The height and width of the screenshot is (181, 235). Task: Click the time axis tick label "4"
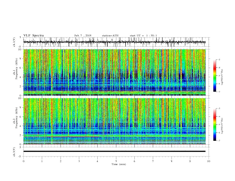point(98,161)
